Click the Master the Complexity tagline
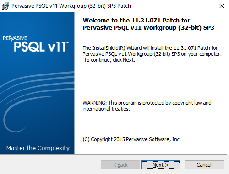This screenshot has height=174, width=229. [x=38, y=148]
